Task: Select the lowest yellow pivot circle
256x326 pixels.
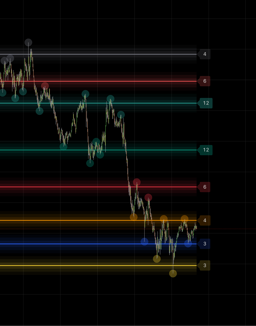Action: [x=173, y=273]
